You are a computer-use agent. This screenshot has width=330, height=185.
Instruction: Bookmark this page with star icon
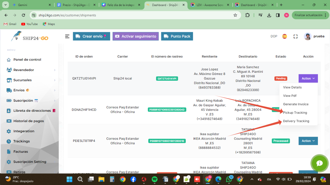pyautogui.click(x=235, y=15)
